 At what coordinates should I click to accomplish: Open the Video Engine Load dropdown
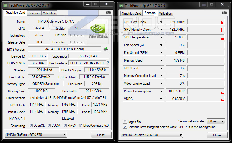click(162, 83)
